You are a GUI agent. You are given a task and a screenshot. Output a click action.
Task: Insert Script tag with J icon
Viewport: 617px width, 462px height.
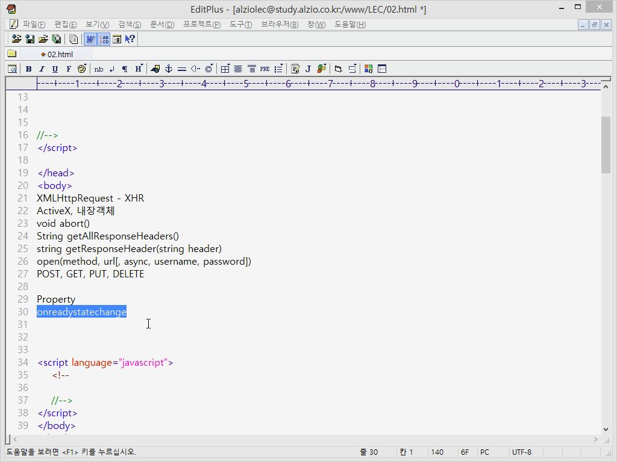pos(308,69)
